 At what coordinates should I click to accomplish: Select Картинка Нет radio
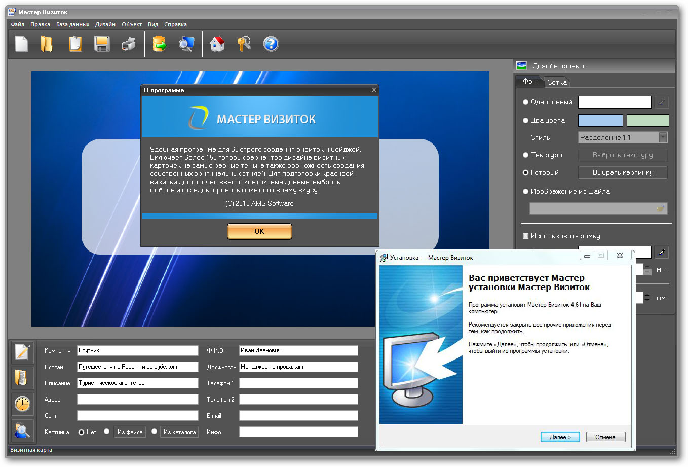81,433
